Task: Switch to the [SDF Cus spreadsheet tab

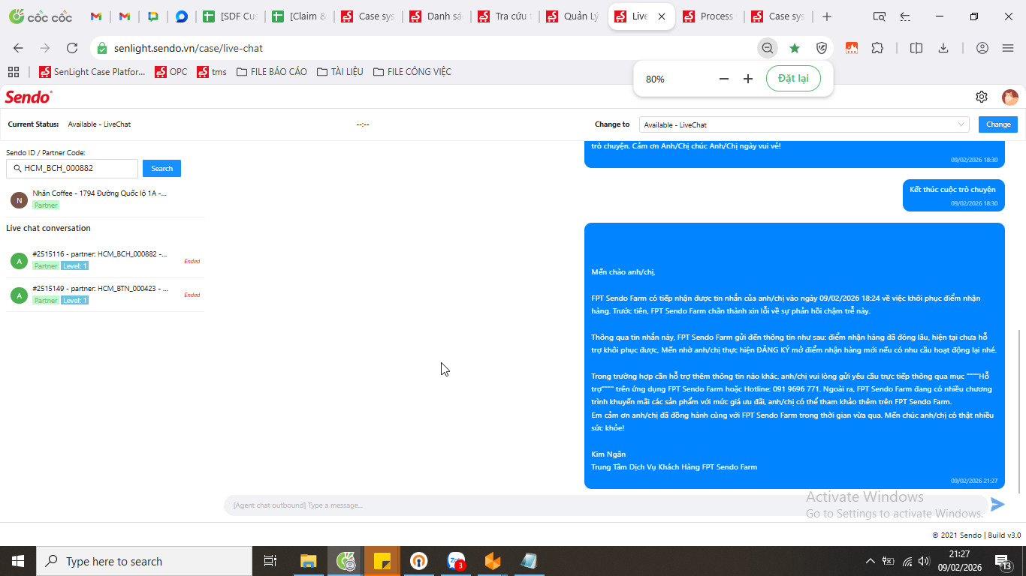Action: pos(231,16)
